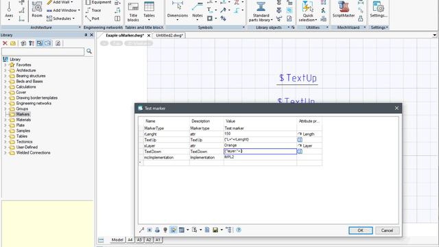The width and height of the screenshot is (439, 247).
Task: Click the yellow folder icon in Library toolbar
Action: (x=13, y=43)
